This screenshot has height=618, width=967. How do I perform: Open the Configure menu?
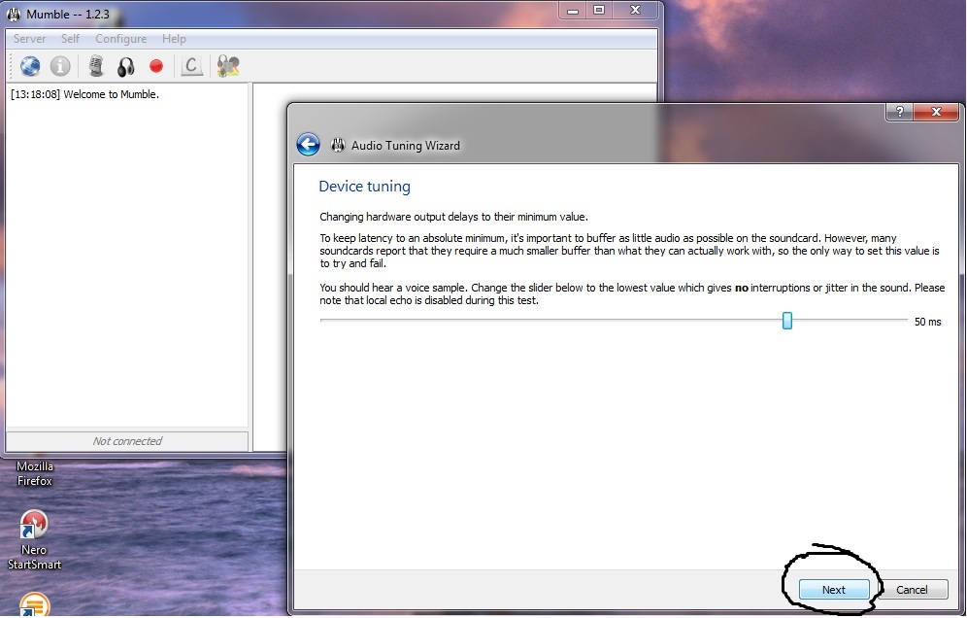(120, 38)
